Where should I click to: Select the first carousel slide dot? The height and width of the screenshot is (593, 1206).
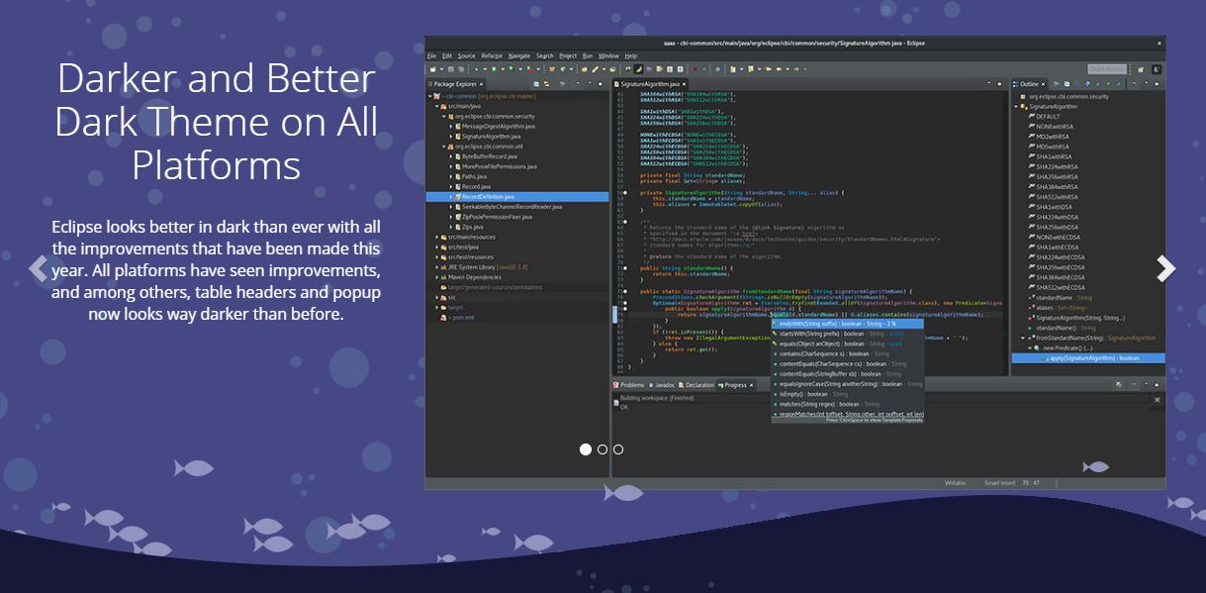coord(586,449)
